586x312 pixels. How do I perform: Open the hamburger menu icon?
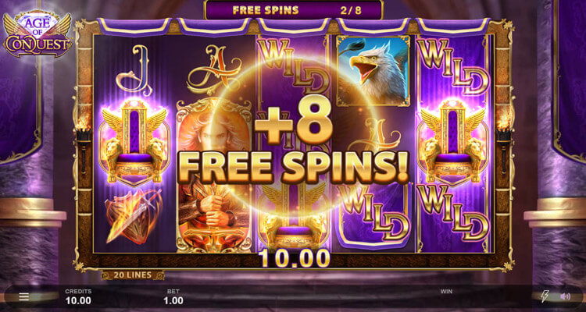[24, 296]
